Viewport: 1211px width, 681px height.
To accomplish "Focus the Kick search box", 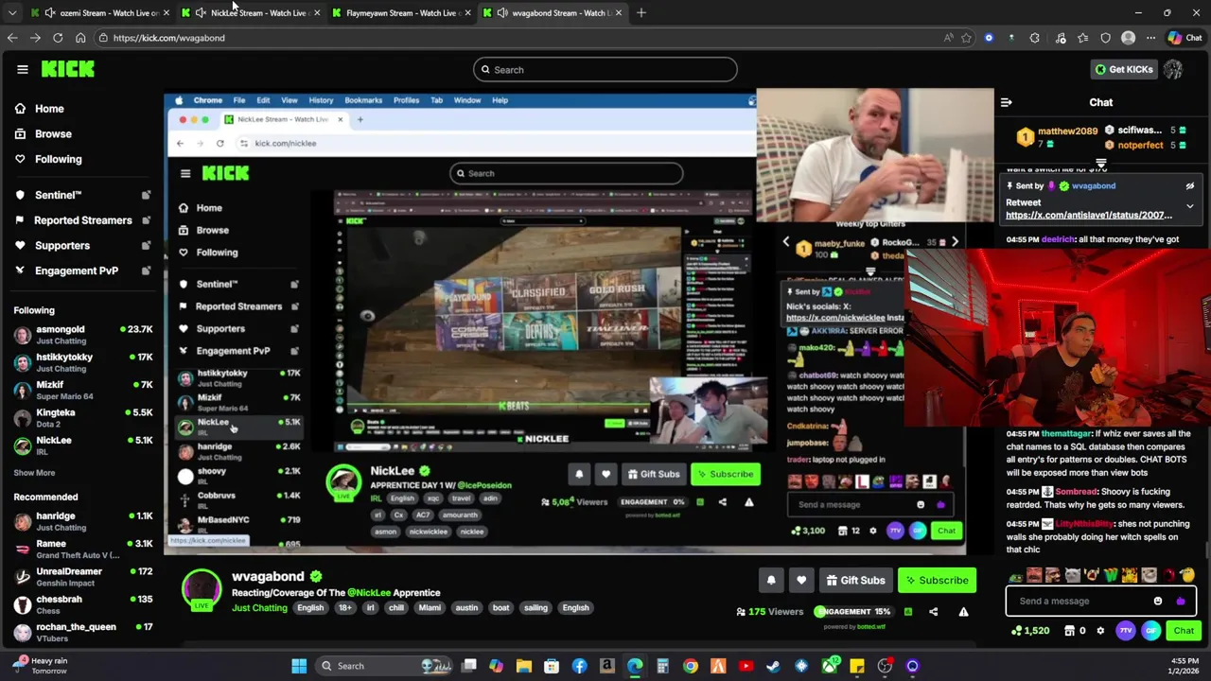I will pyautogui.click(x=605, y=69).
